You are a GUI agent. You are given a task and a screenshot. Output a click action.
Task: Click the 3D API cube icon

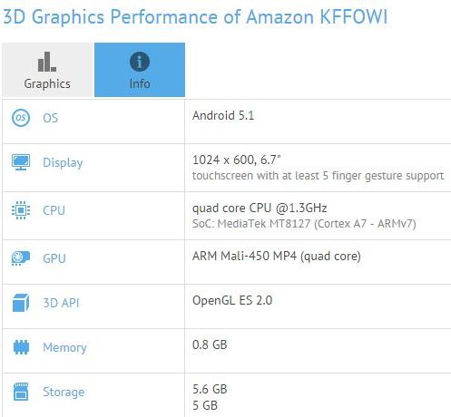point(21,303)
